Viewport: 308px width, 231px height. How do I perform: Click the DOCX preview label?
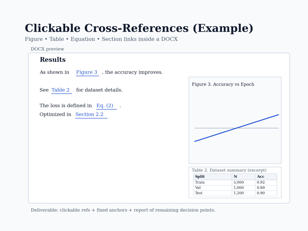[47, 49]
